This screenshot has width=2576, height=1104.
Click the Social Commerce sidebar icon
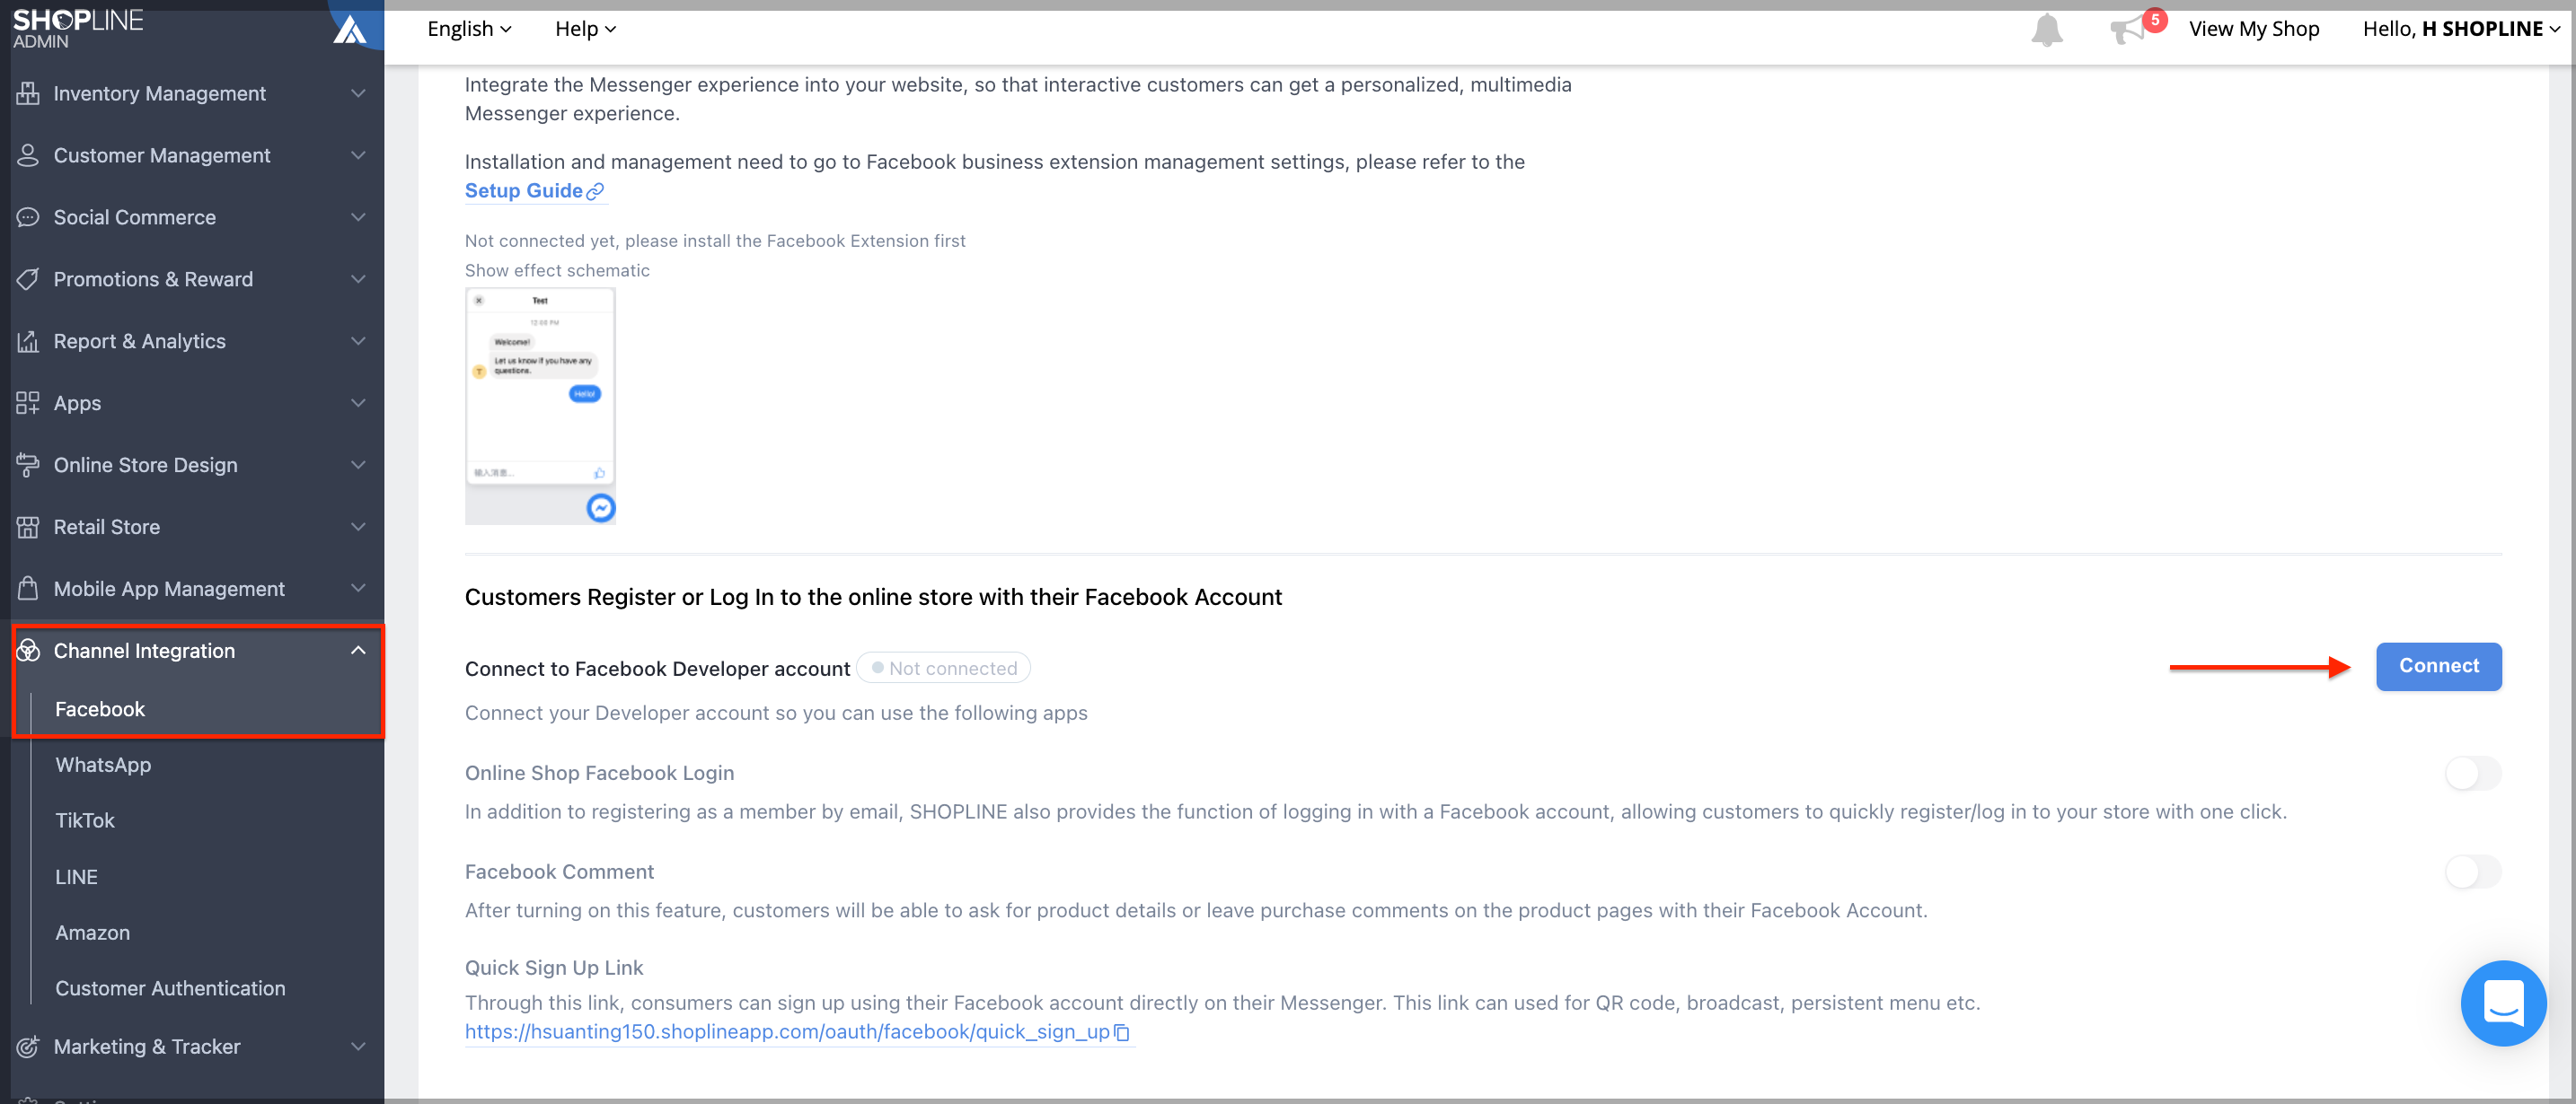click(x=30, y=217)
